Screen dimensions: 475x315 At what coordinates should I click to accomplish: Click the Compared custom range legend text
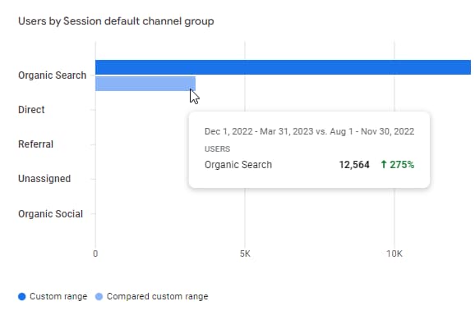157,297
